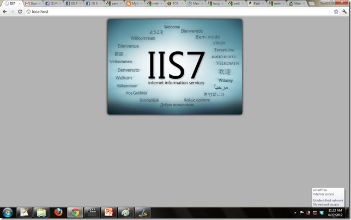Image resolution: width=351 pixels, height=220 pixels.
Task: Open the Action Center flag icon
Action: pos(301,212)
